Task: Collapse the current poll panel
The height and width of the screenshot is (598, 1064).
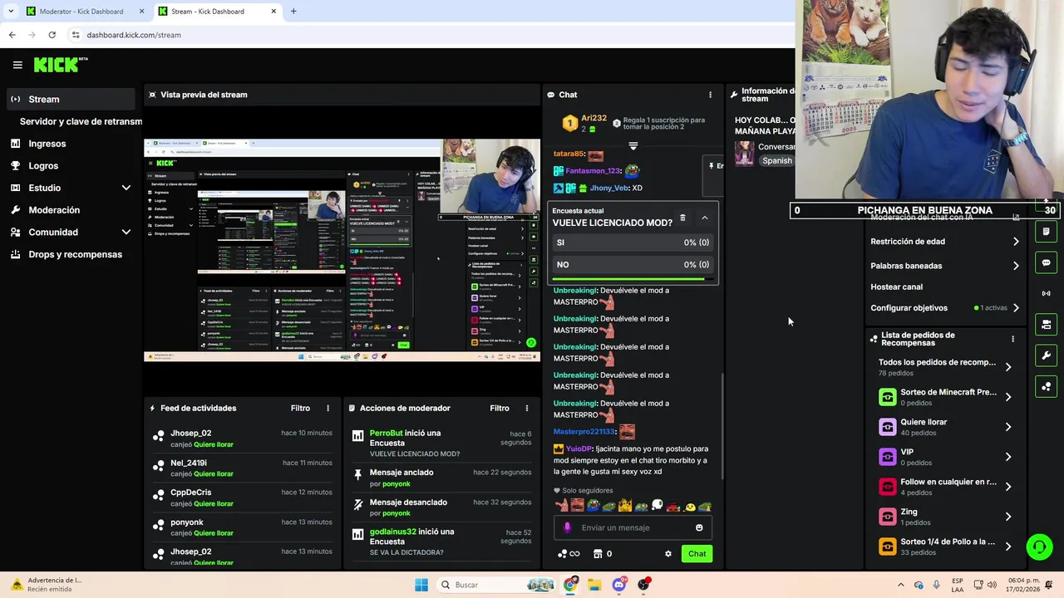Action: click(704, 218)
